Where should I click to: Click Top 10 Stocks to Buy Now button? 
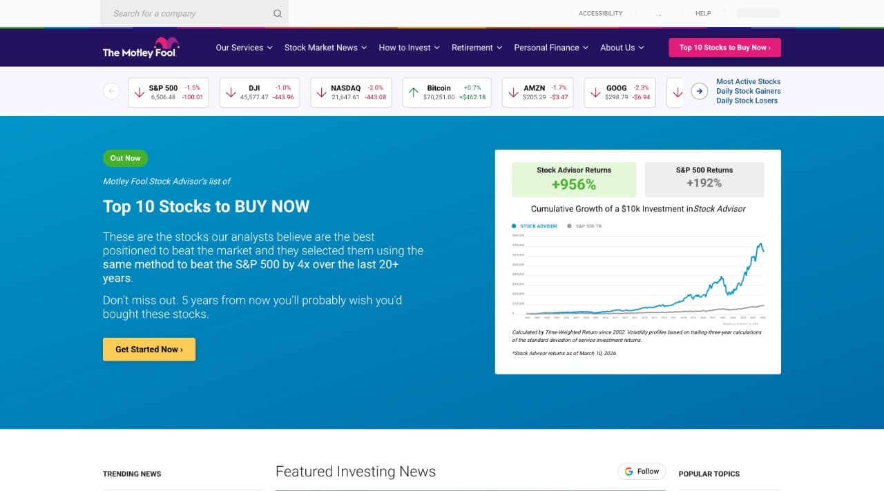(x=724, y=48)
